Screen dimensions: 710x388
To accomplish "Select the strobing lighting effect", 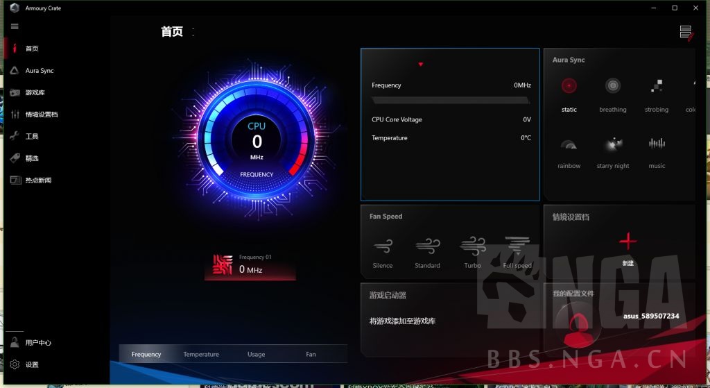I will [x=657, y=94].
